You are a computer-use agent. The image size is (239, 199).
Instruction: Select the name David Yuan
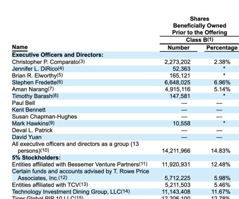[27, 137]
